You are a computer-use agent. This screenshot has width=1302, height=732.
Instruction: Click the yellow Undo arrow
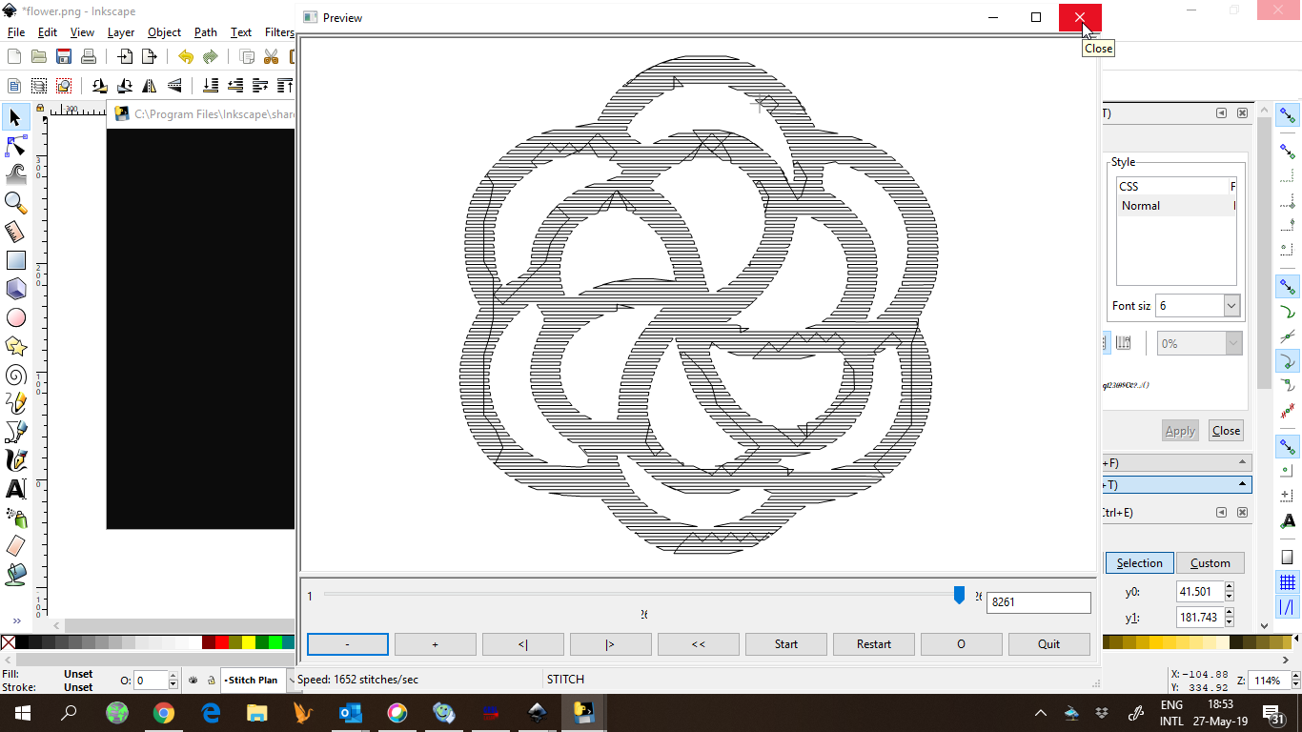pos(186,57)
